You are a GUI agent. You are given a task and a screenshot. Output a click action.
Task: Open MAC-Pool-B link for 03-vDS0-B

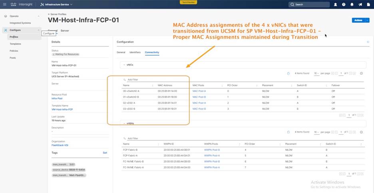point(199,109)
